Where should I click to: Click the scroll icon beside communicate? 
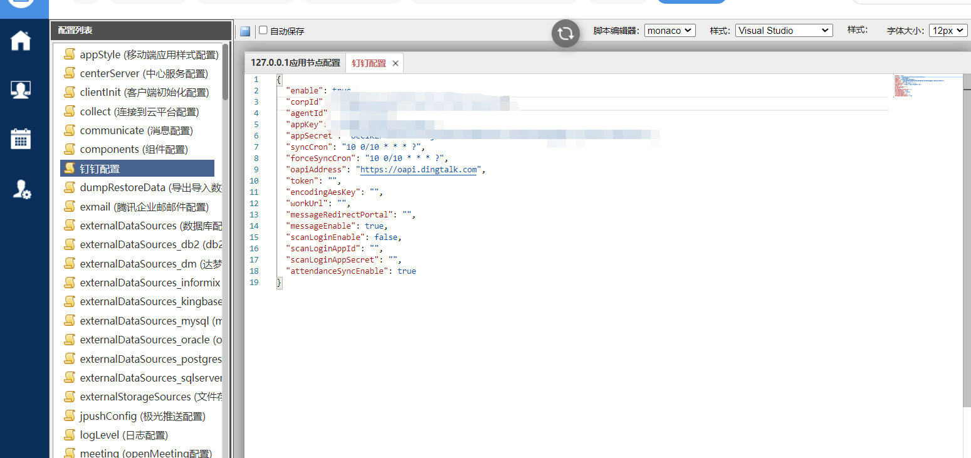pyautogui.click(x=70, y=130)
